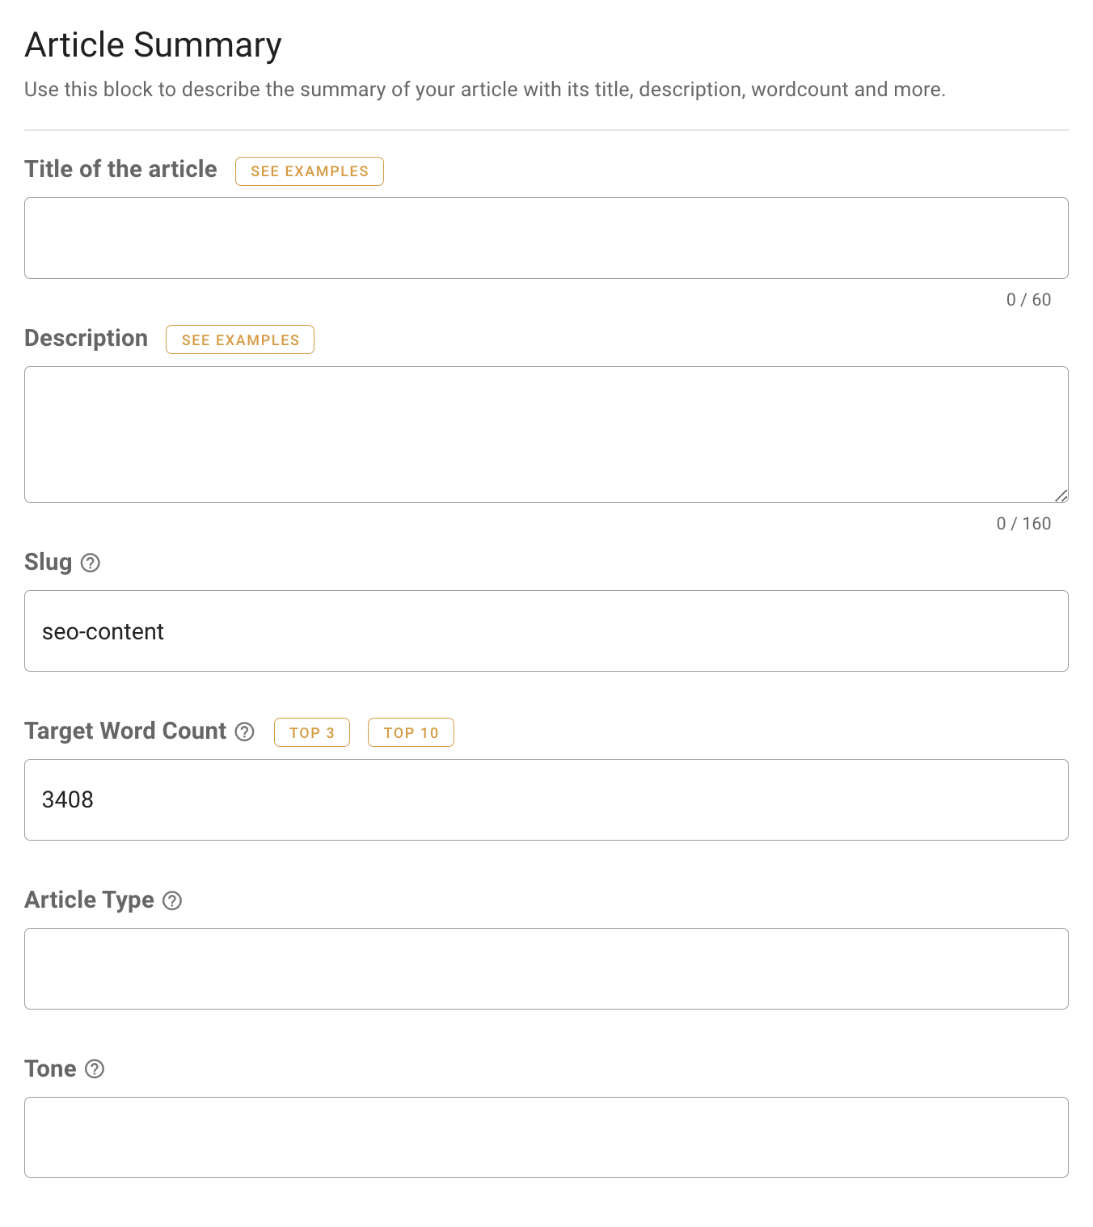The height and width of the screenshot is (1227, 1093).
Task: Open SEE EXAMPLES for the Description field
Action: 239,339
